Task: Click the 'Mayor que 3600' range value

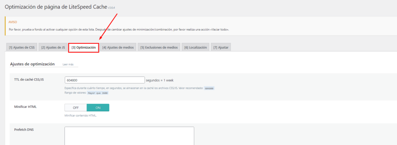Action: pyautogui.click(x=98, y=93)
